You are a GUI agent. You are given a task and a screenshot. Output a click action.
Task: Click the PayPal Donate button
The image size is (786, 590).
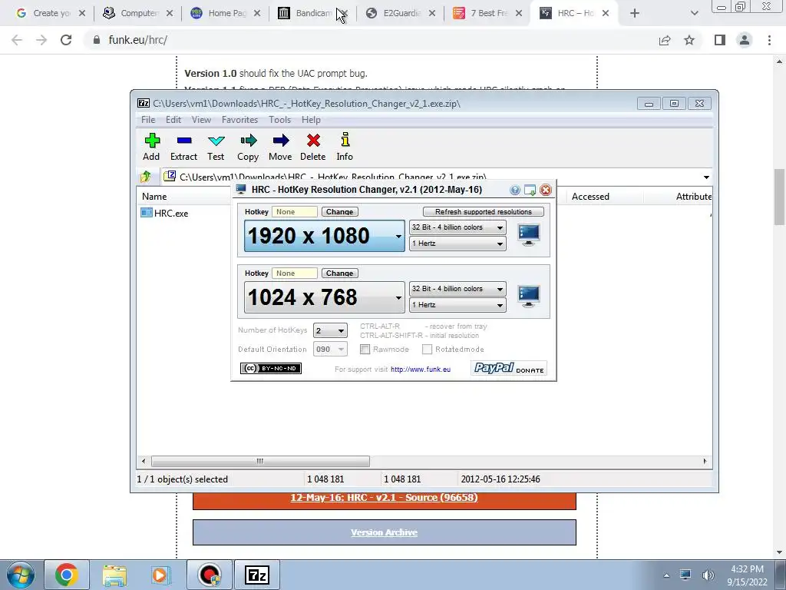coord(509,368)
